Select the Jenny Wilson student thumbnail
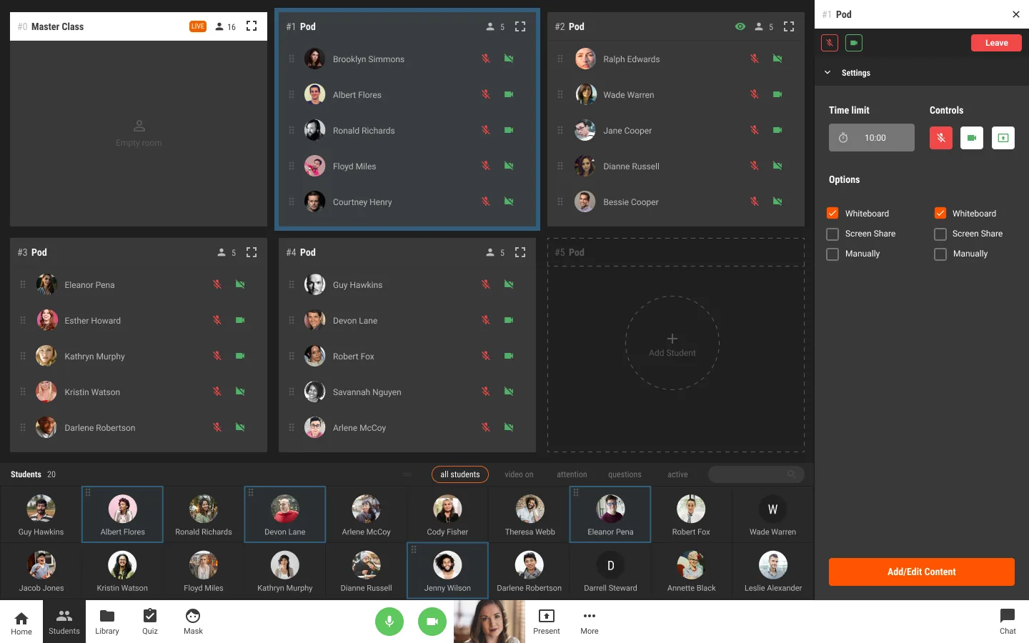Viewport: 1029px width, 643px height. [447, 570]
